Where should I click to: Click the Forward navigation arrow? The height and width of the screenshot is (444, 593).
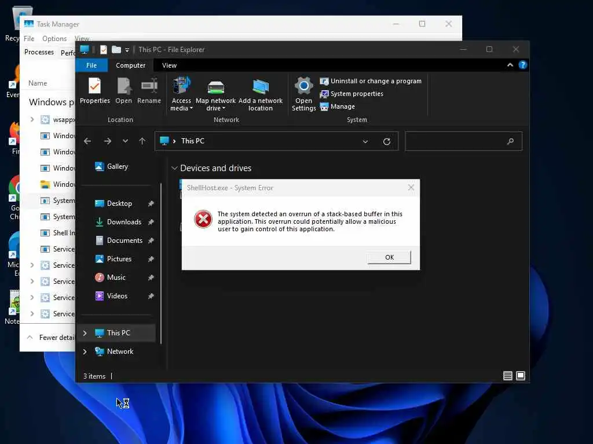107,141
